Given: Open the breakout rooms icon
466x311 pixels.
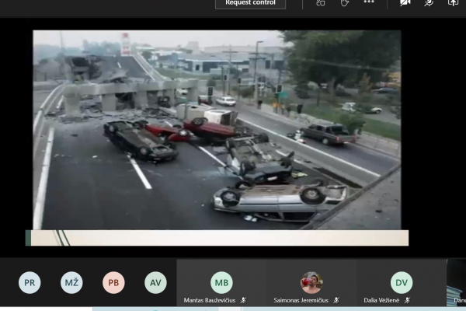Looking at the screenshot, I should click(320, 3).
